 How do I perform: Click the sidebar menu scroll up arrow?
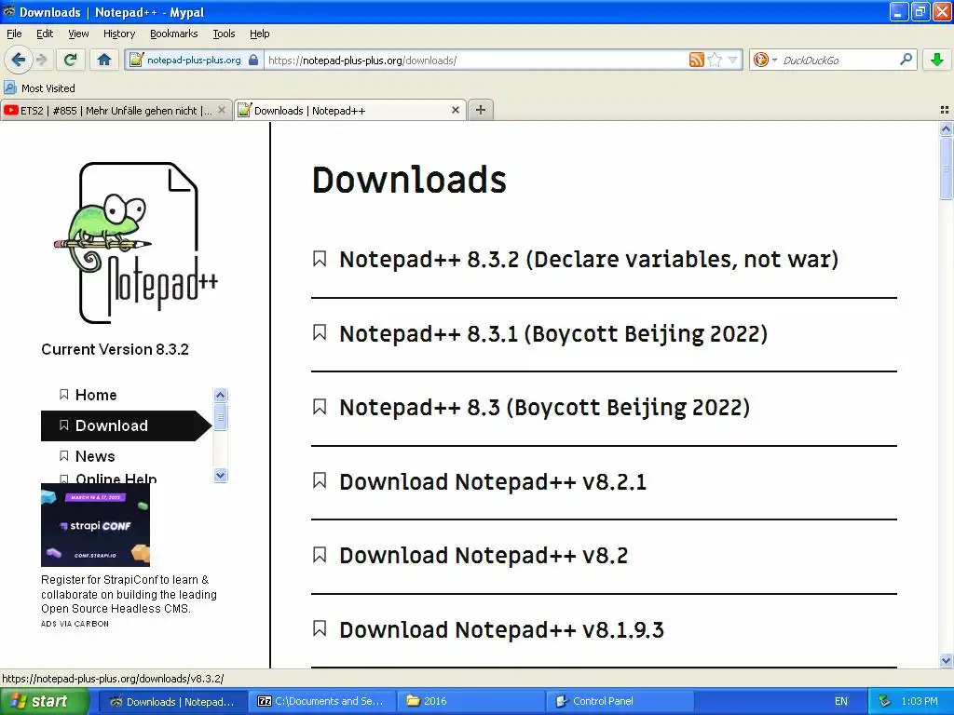(x=220, y=395)
